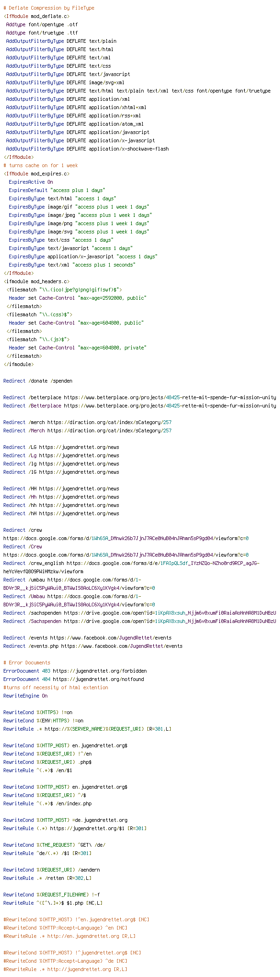Viewport: 280px width, 977px height.
Task: Click the '<ifmodule mod_headers.c>' opening tag
Action: (36, 282)
